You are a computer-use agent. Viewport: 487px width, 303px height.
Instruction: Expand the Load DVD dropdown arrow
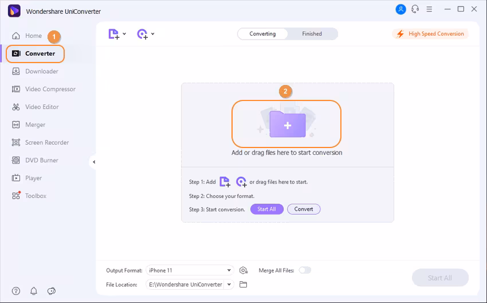pos(153,34)
